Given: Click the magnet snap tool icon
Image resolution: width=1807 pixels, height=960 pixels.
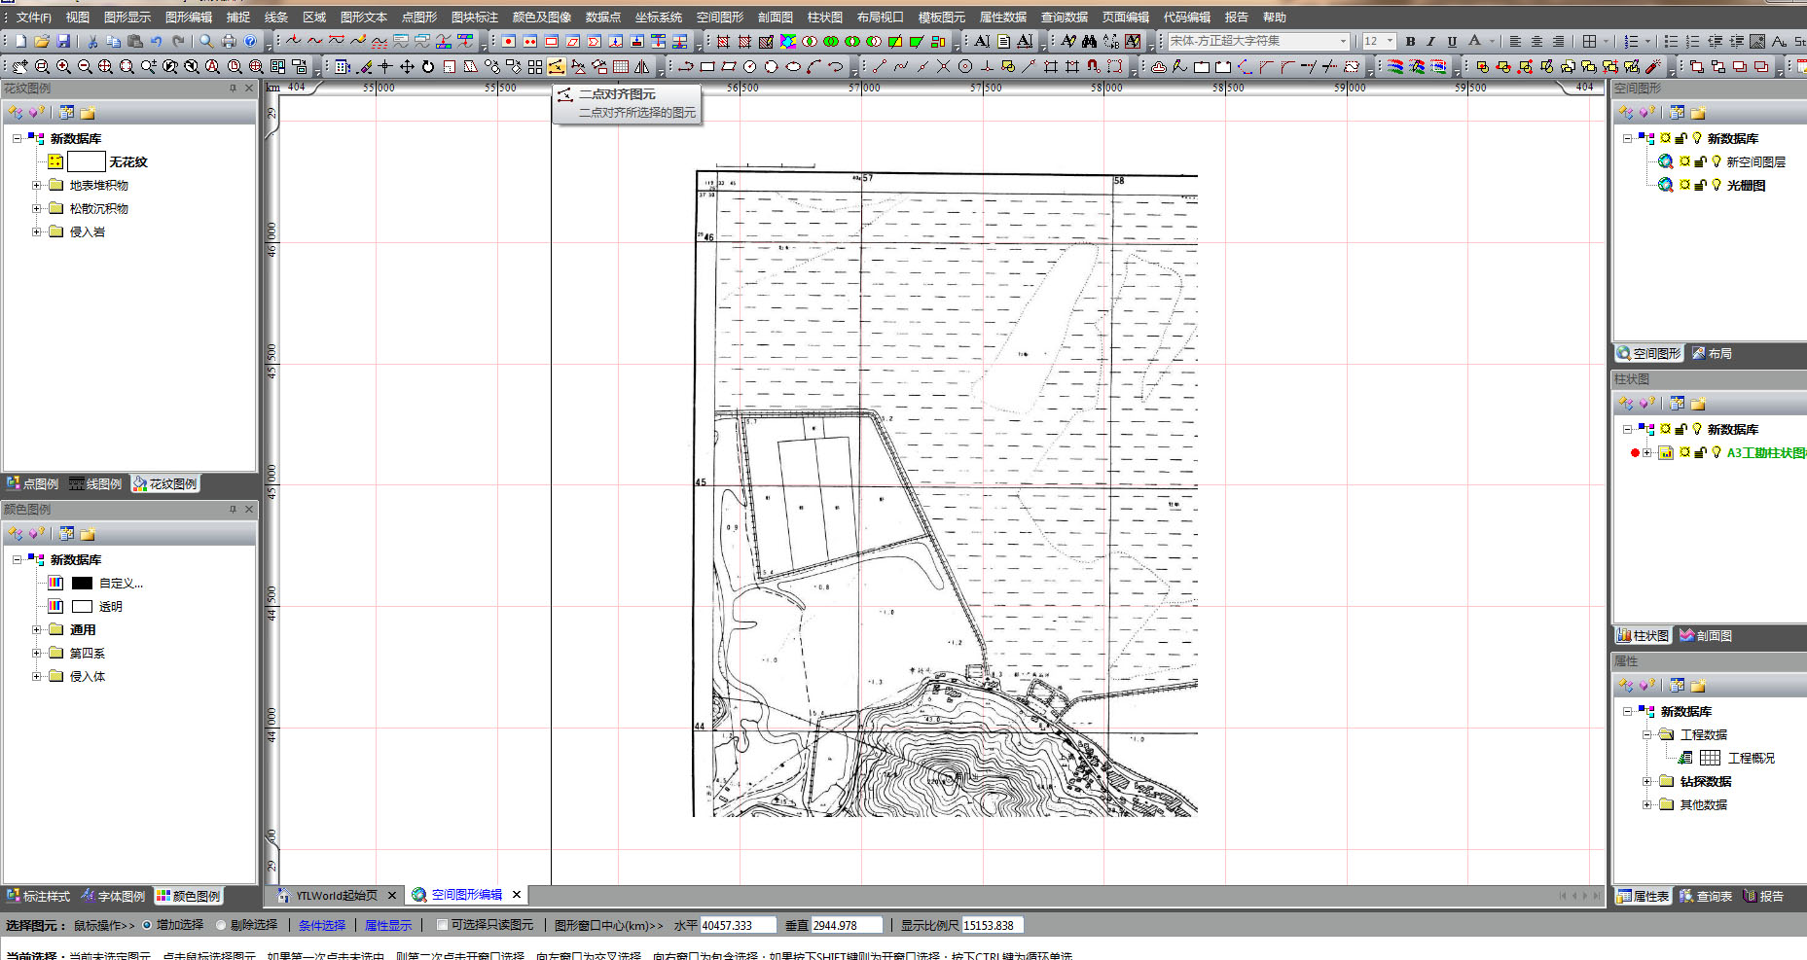Looking at the screenshot, I should [1094, 66].
